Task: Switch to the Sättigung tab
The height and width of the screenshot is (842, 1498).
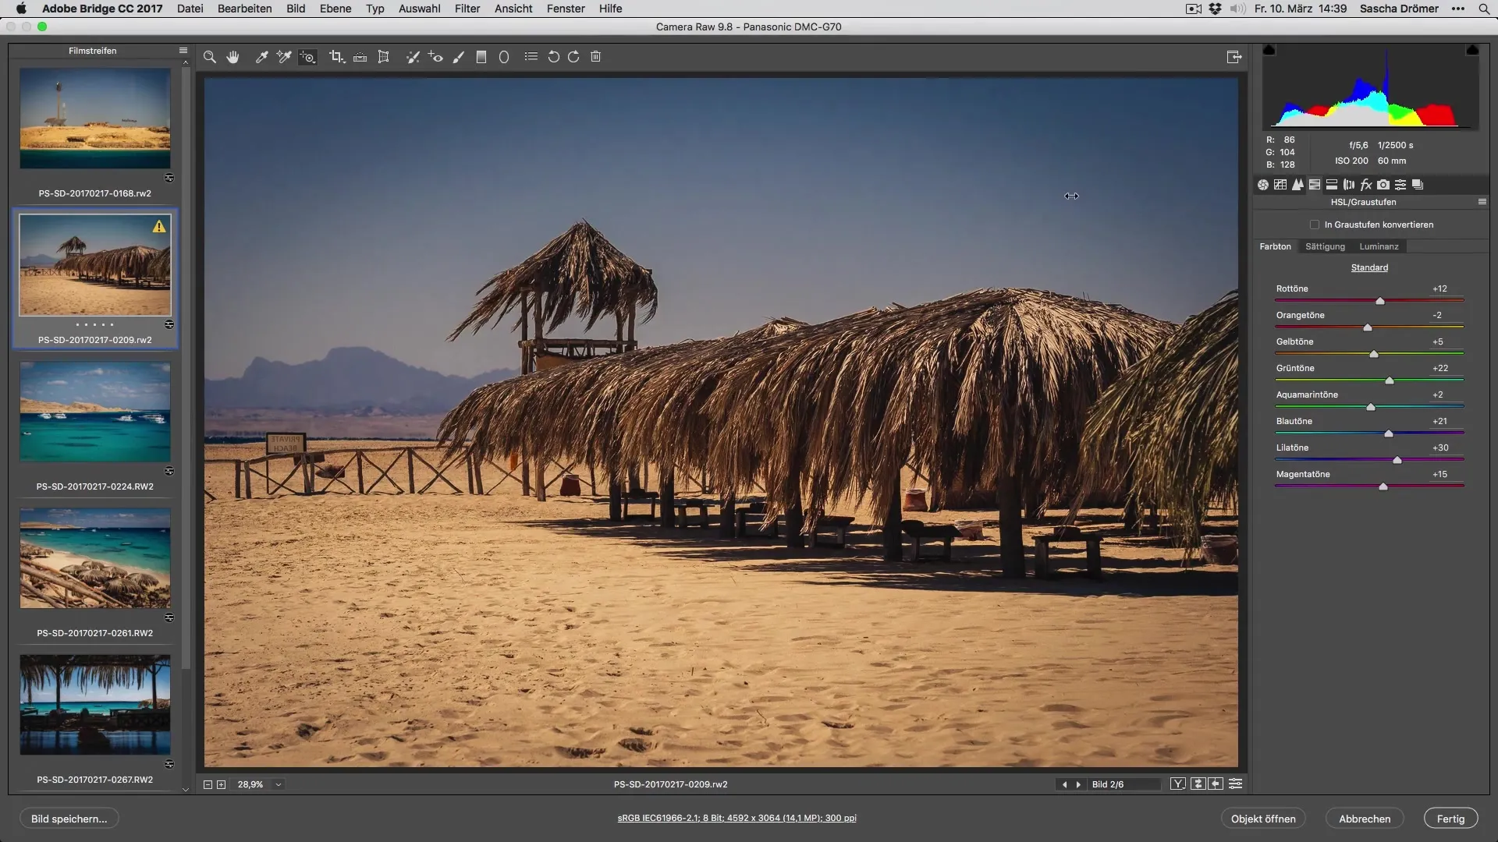Action: click(x=1325, y=246)
